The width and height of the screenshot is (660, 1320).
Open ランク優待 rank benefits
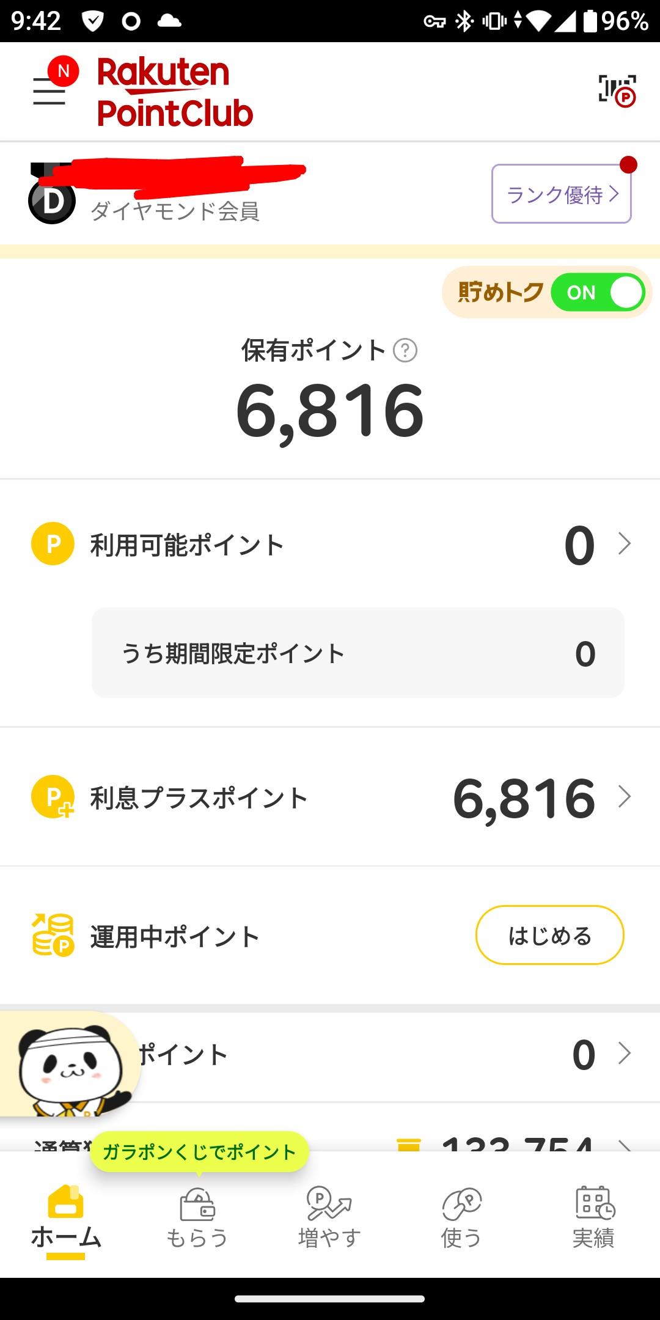click(x=561, y=194)
